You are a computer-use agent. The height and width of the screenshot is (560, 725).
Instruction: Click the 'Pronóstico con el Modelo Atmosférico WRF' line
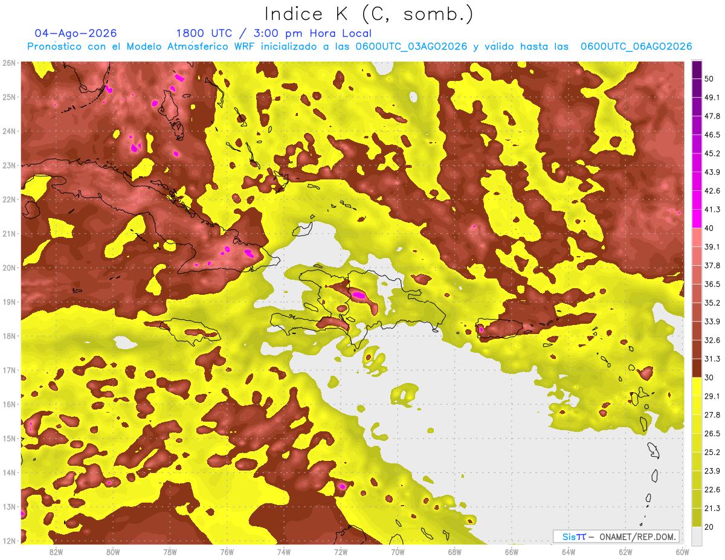click(x=359, y=47)
